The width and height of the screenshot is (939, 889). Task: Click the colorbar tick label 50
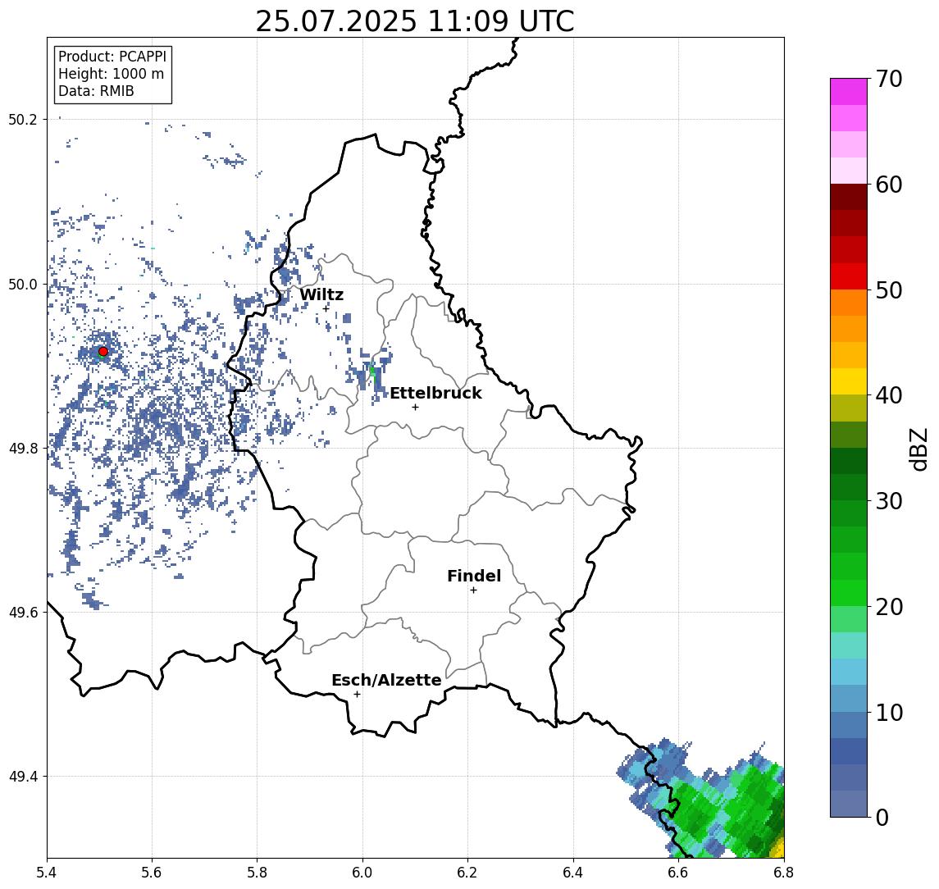tap(889, 290)
